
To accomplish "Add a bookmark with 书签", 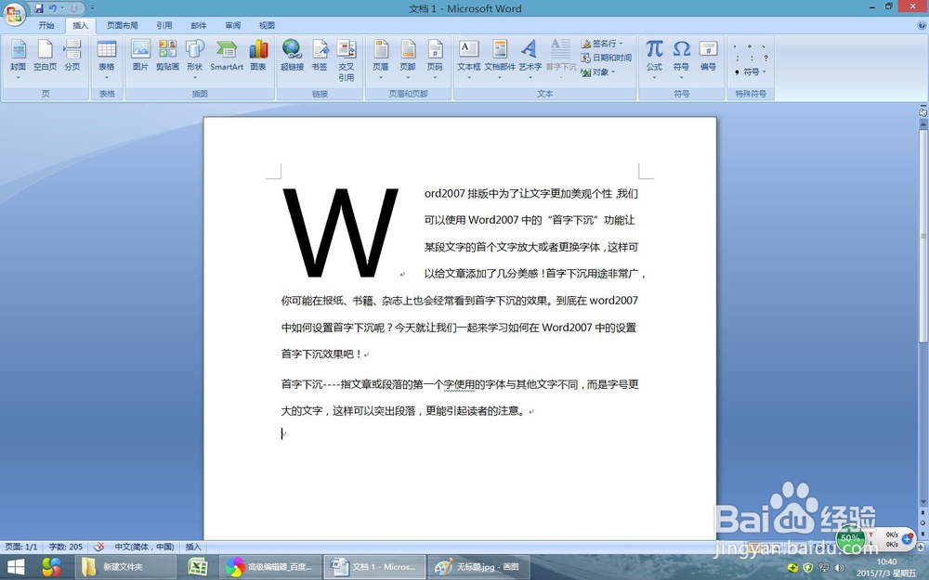I will pyautogui.click(x=320, y=56).
